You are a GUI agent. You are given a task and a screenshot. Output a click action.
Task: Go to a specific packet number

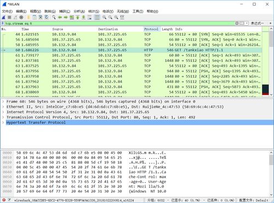pyautogui.click(x=72, y=18)
